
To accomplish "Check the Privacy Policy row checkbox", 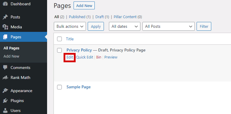I will click(59, 50).
